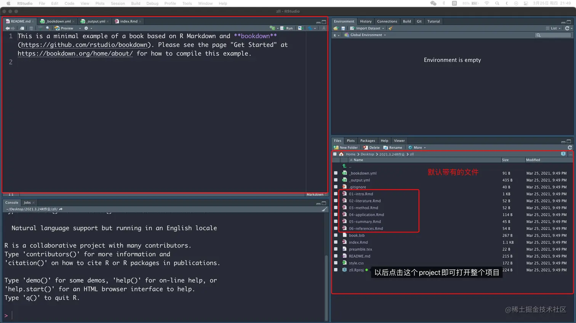The width and height of the screenshot is (576, 323).
Task: Click Show in new window icon in editor toolbar
Action: tap(22, 28)
